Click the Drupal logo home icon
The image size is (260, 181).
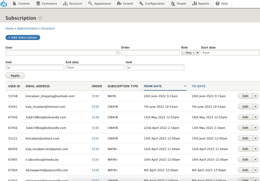(x=4, y=4)
